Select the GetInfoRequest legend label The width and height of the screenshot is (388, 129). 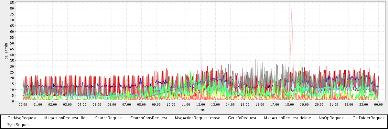tap(242, 118)
